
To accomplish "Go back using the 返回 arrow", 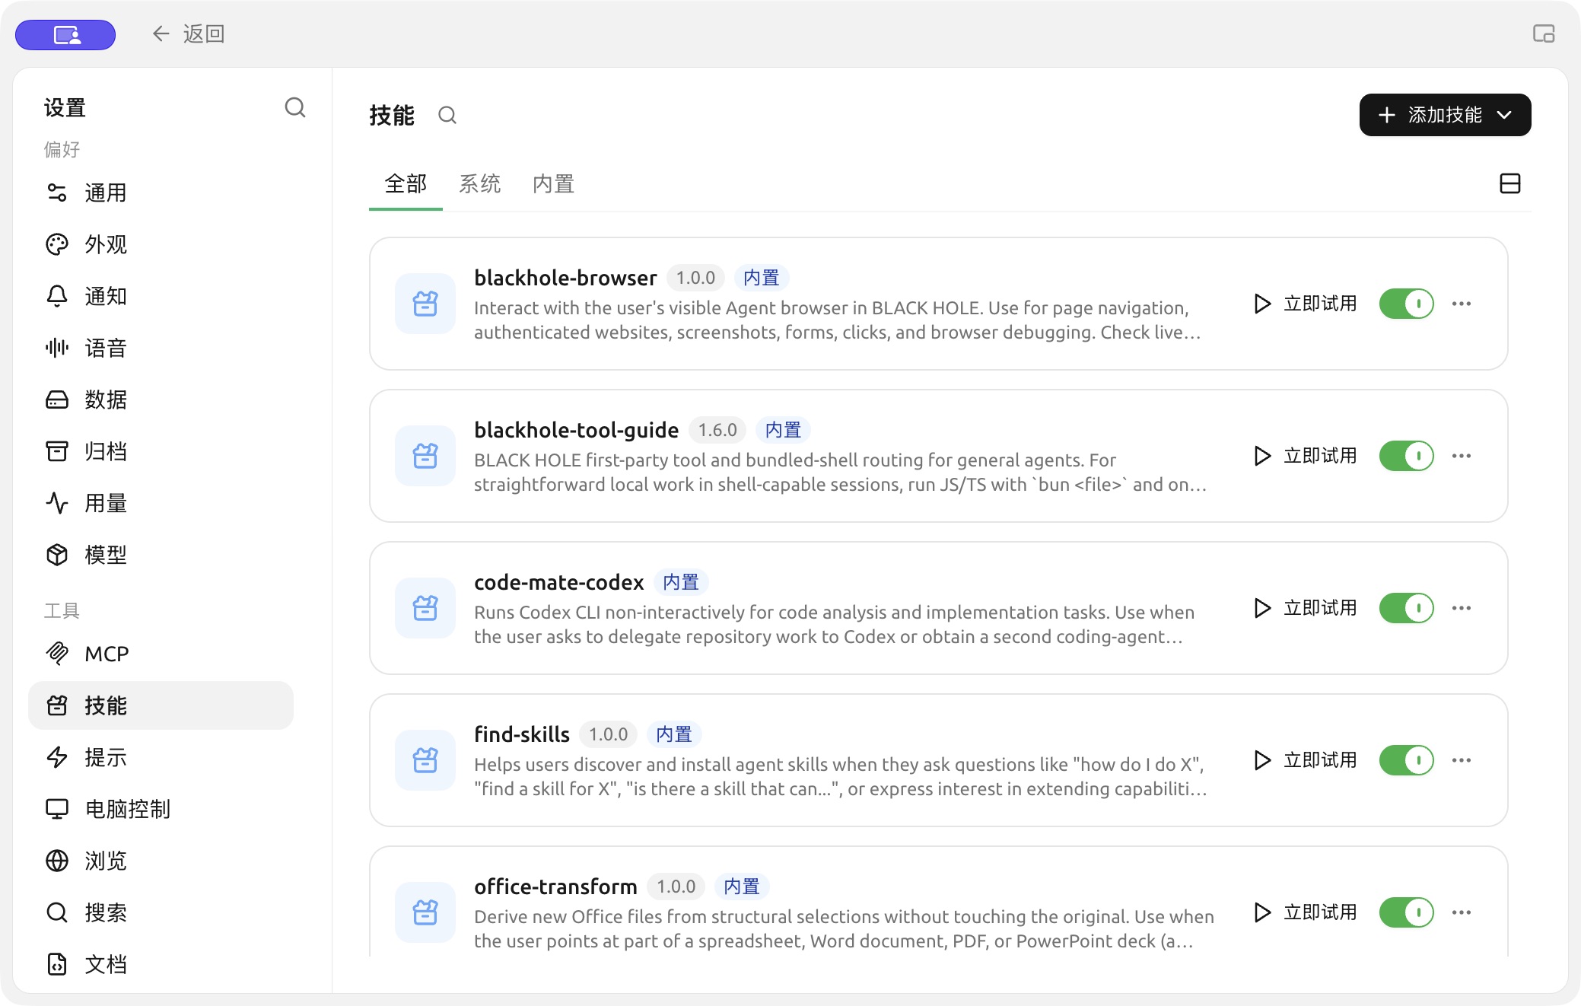I will coord(187,33).
